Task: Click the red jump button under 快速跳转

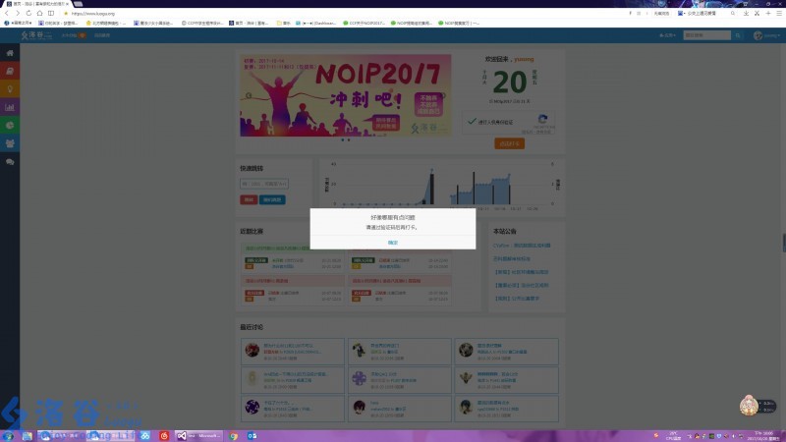Action: [249, 200]
